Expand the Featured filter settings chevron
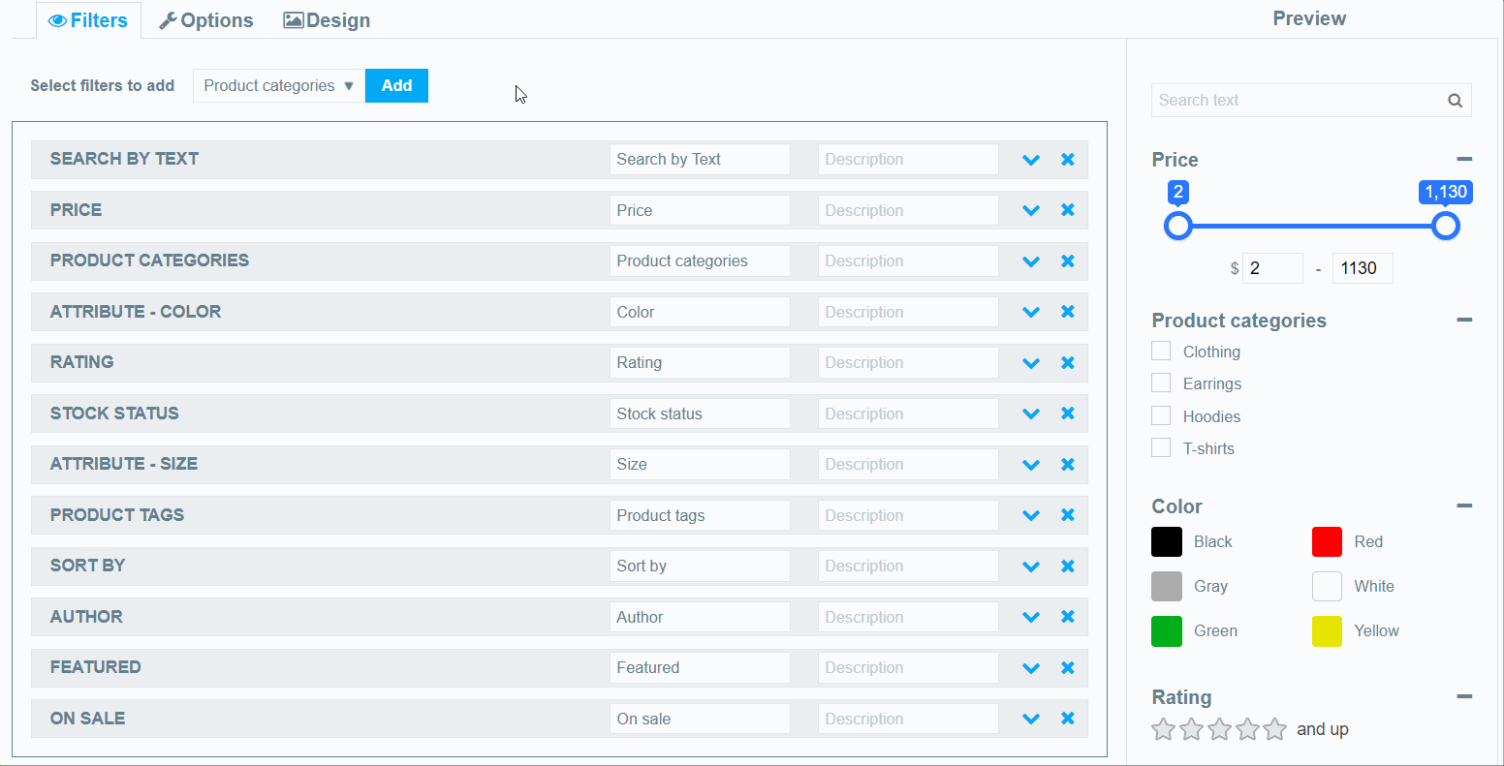Screen dimensions: 1504x766 click(x=1031, y=668)
